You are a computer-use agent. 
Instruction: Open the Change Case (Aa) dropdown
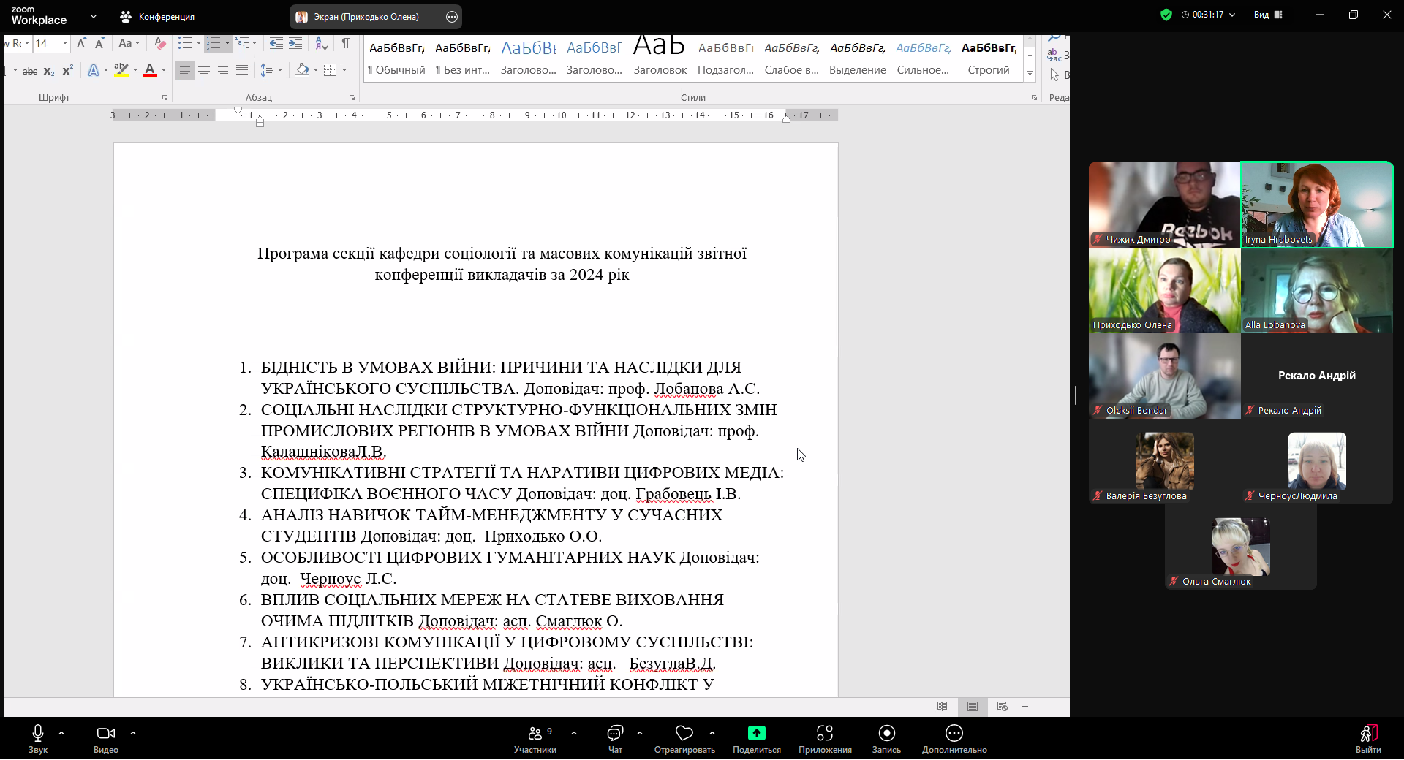pos(129,44)
